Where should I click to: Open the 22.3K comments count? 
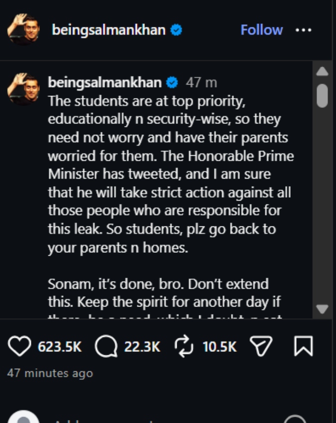click(x=142, y=347)
